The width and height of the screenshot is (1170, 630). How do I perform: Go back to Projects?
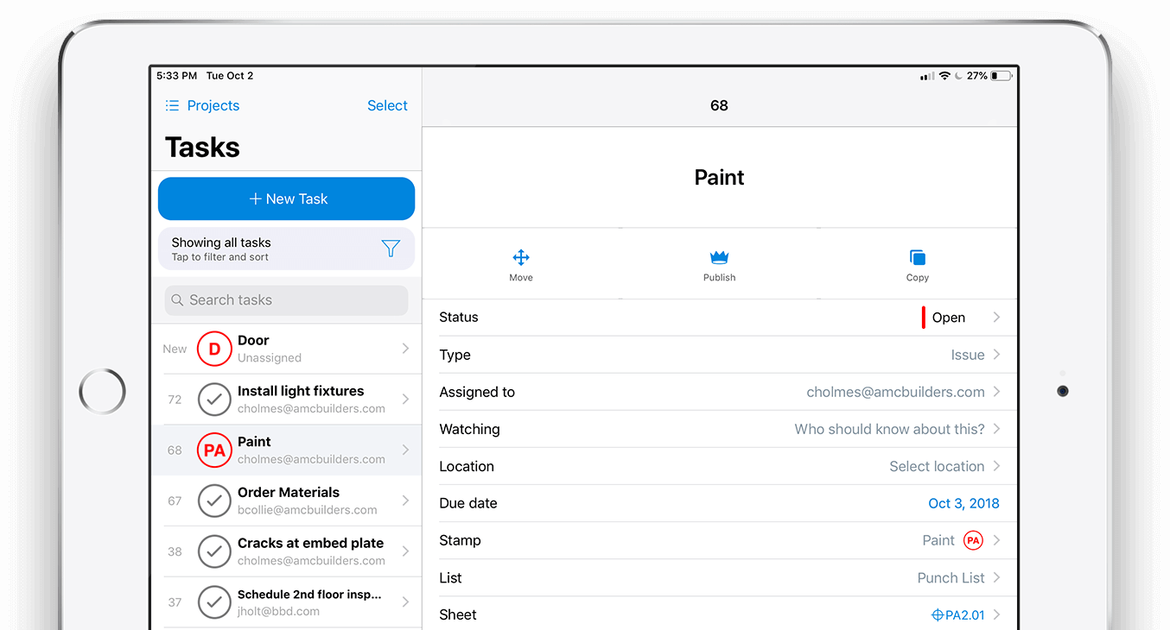point(213,105)
